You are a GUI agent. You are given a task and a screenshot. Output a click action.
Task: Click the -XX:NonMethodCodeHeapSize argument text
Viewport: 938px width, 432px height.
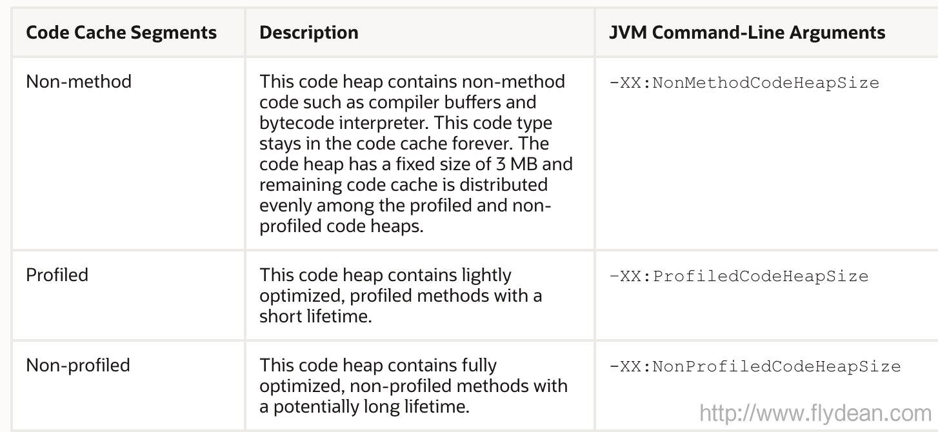[744, 83]
